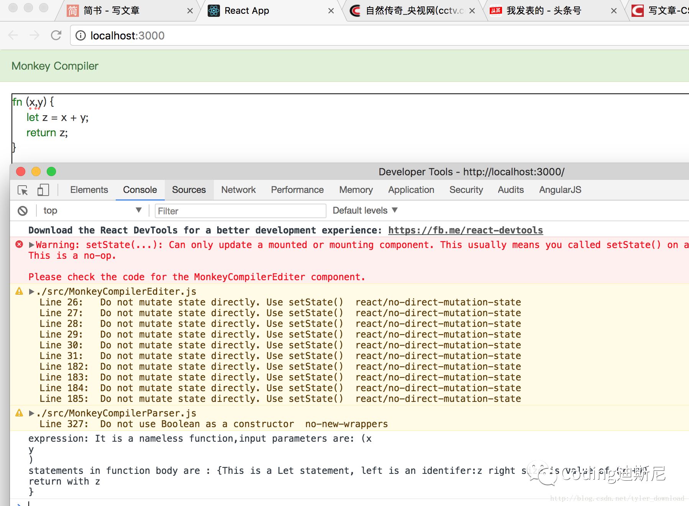
Task: Close the Developer Tools window with red button
Action: pos(21,171)
